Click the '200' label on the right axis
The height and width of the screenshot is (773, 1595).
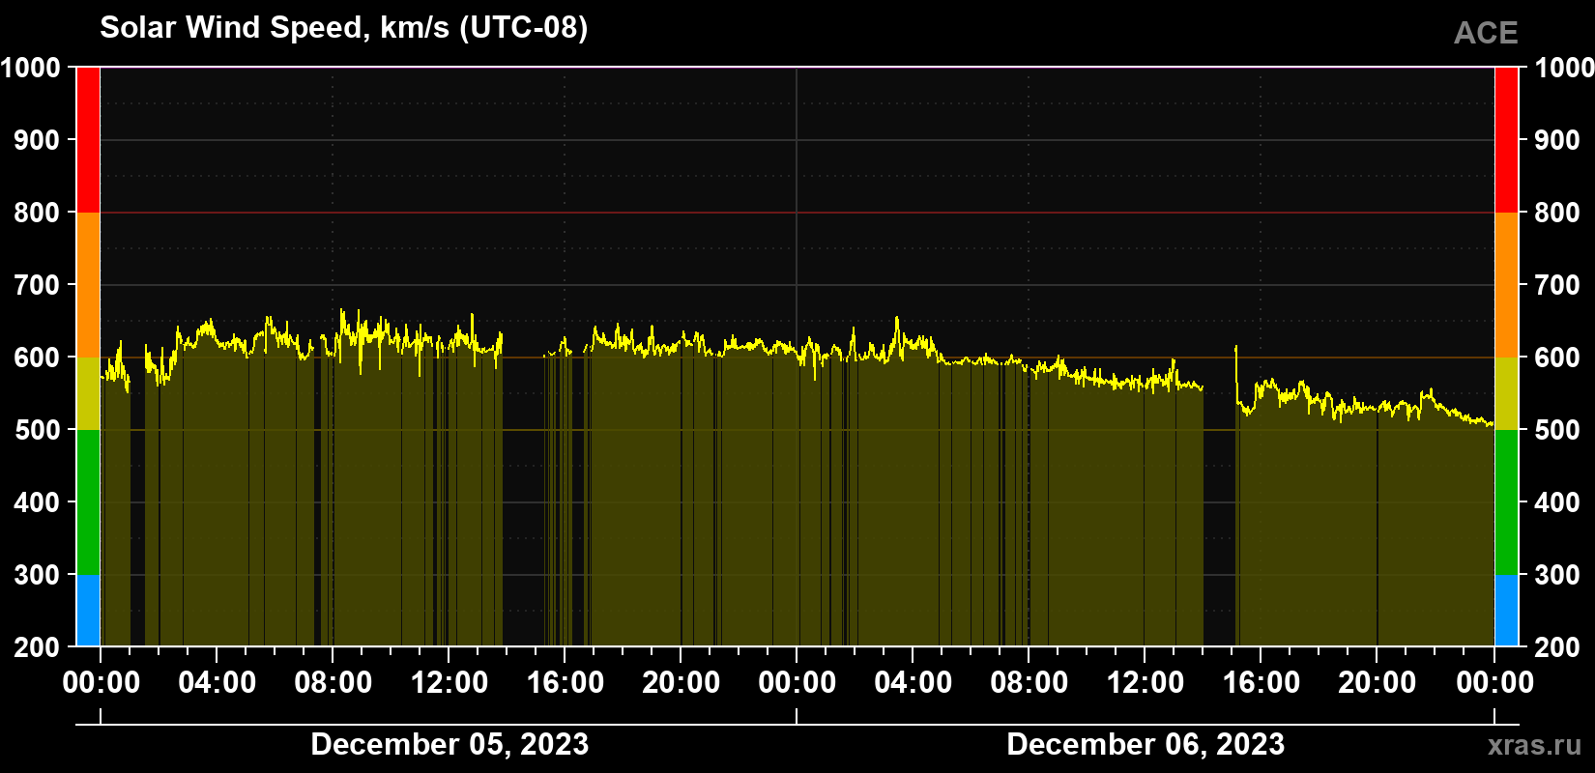pos(1557,647)
